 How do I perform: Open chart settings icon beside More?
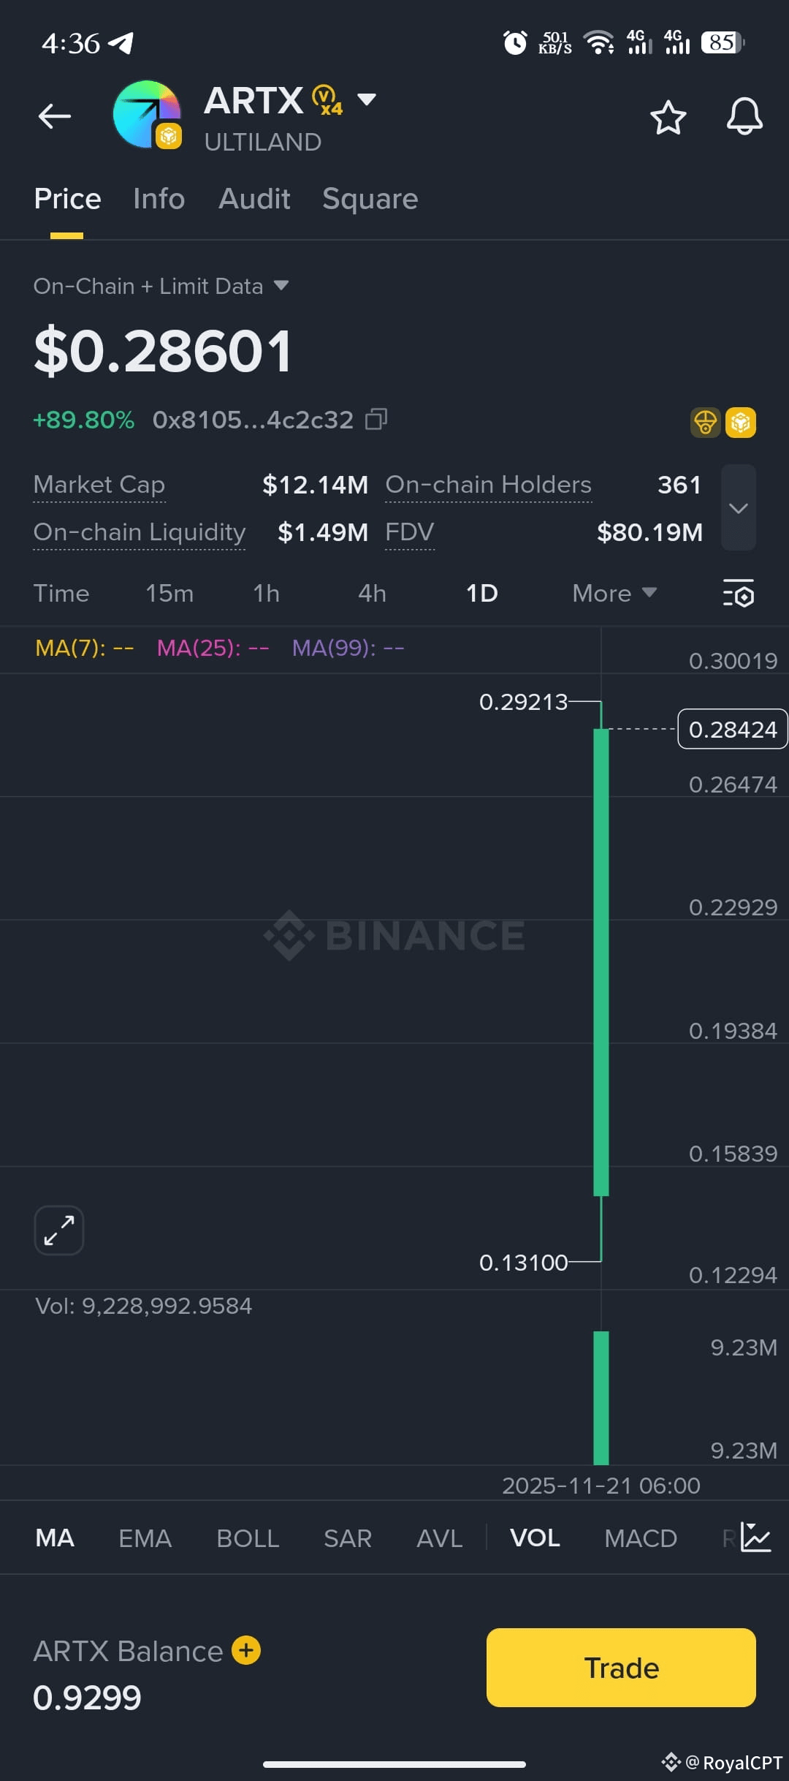(739, 593)
